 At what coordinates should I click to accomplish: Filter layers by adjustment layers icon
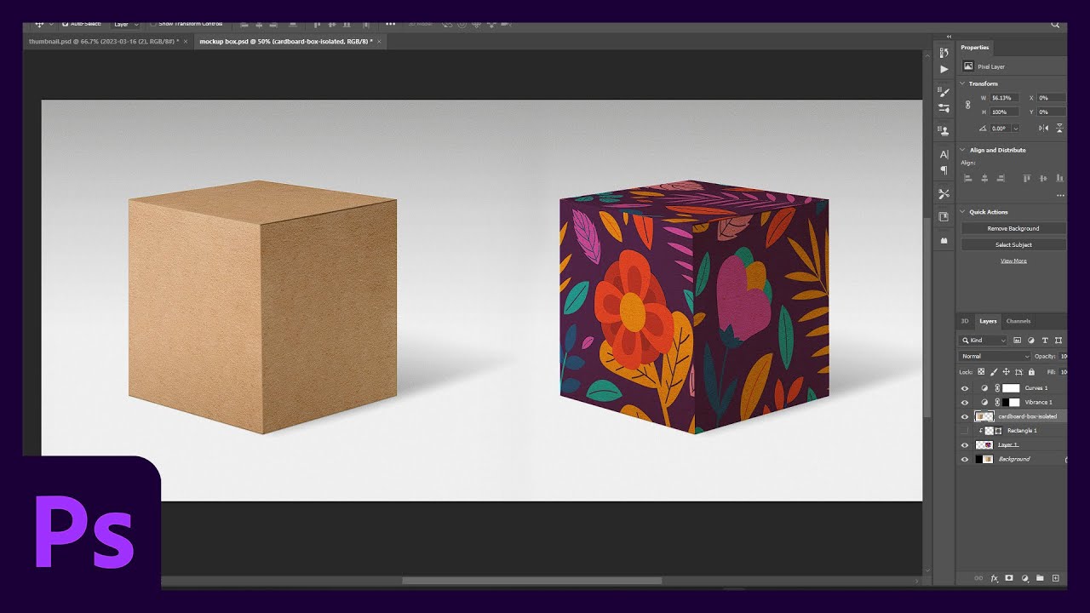click(1030, 341)
